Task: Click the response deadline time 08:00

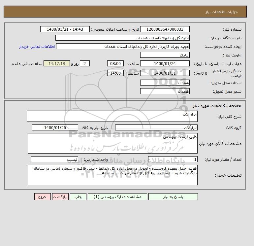Action: click(115, 64)
